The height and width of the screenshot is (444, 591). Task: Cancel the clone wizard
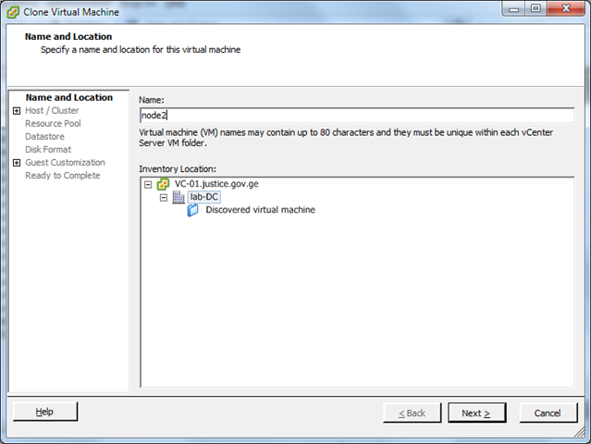click(x=548, y=413)
